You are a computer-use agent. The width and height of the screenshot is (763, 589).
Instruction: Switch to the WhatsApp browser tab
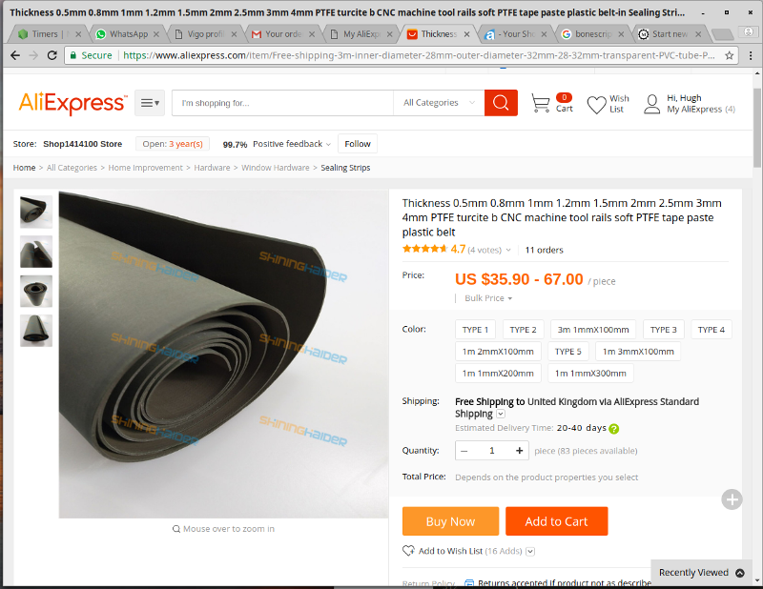128,34
